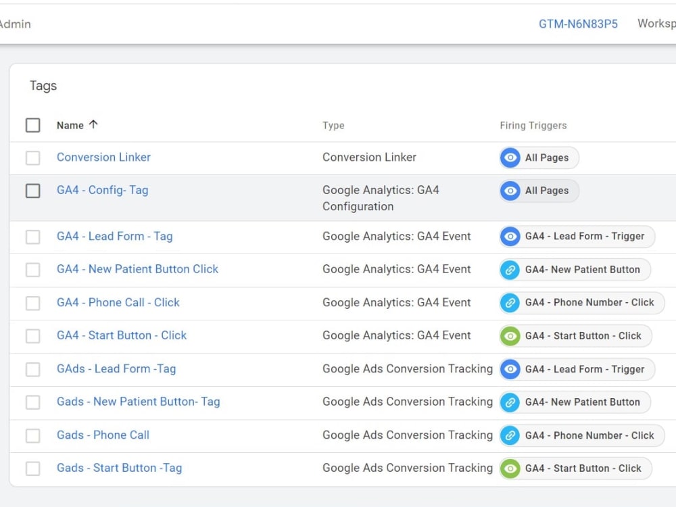Click All Pages trigger chip for Conversion Linker
This screenshot has height=507, width=676.
tap(539, 158)
